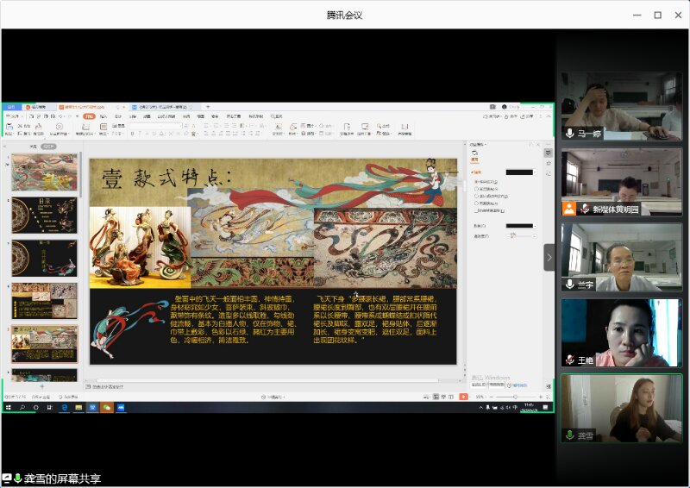Select the second slide thumbnail titled 目录
This screenshot has height=488, width=690.
click(x=44, y=216)
